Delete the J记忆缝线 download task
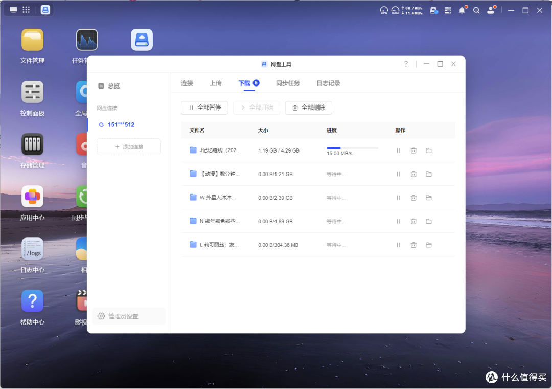 click(413, 150)
